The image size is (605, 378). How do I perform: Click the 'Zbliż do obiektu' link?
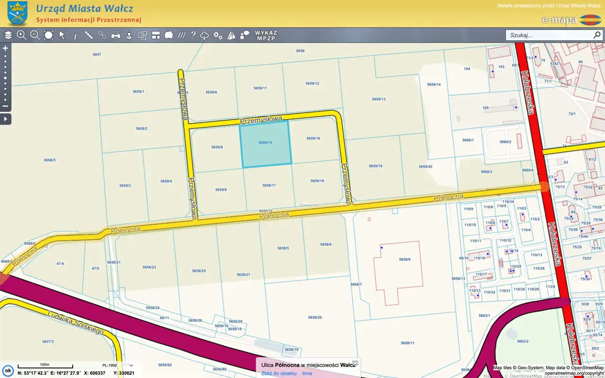coord(279,373)
